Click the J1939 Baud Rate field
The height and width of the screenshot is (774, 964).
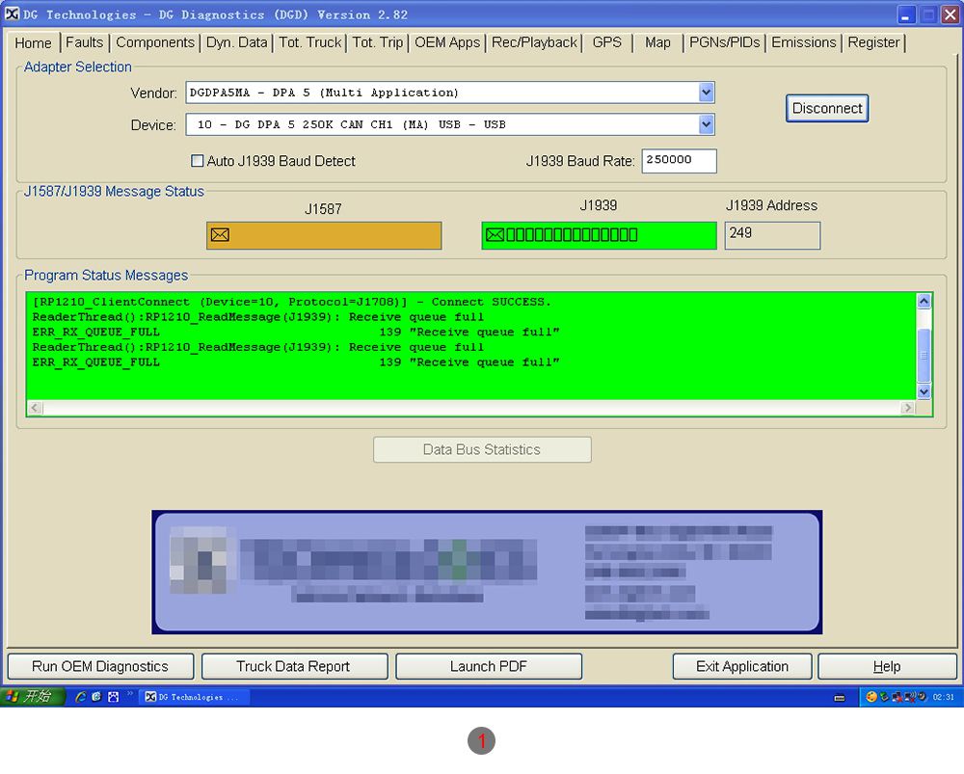point(679,160)
